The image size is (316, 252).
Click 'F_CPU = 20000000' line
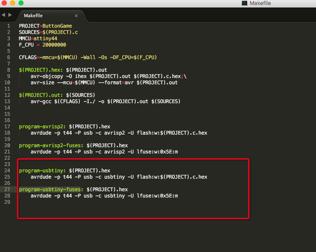pyautogui.click(x=42, y=45)
